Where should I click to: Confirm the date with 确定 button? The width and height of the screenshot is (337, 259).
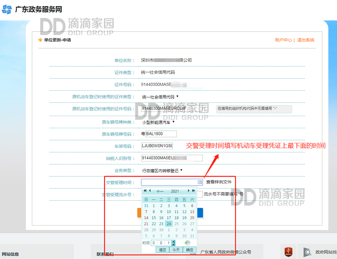(x=190, y=250)
